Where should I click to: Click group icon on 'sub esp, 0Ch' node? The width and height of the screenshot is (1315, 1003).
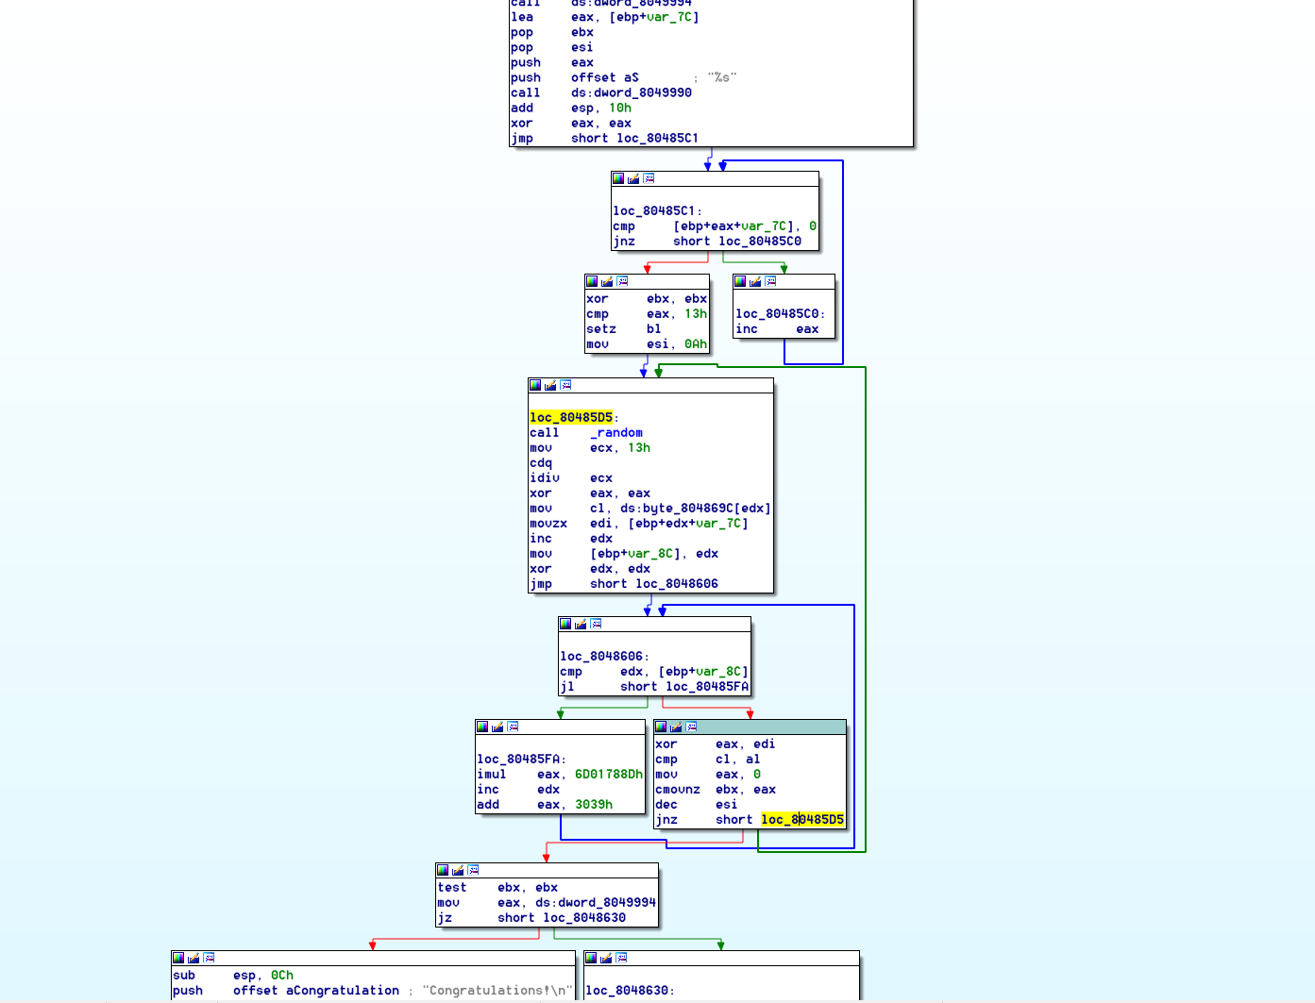tap(209, 958)
